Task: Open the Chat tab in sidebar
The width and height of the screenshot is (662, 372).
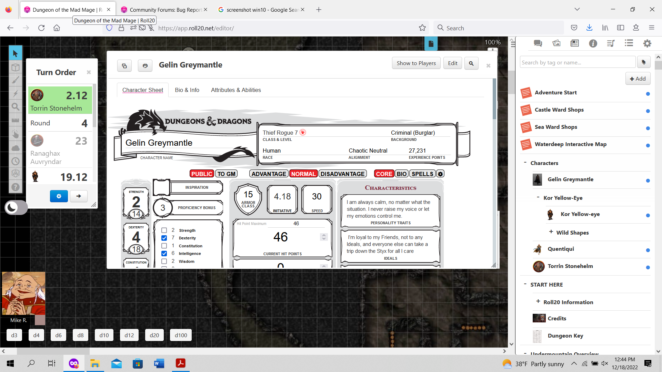Action: tap(538, 43)
